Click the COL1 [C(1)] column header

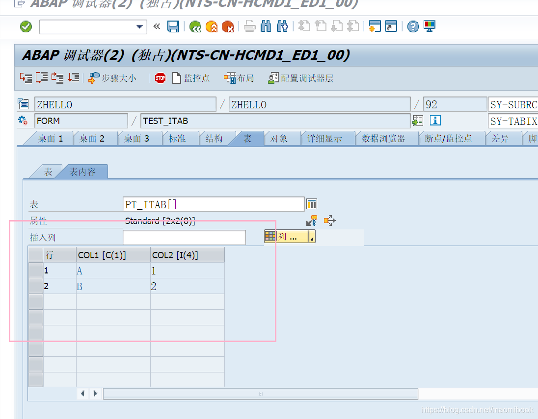[x=113, y=255]
